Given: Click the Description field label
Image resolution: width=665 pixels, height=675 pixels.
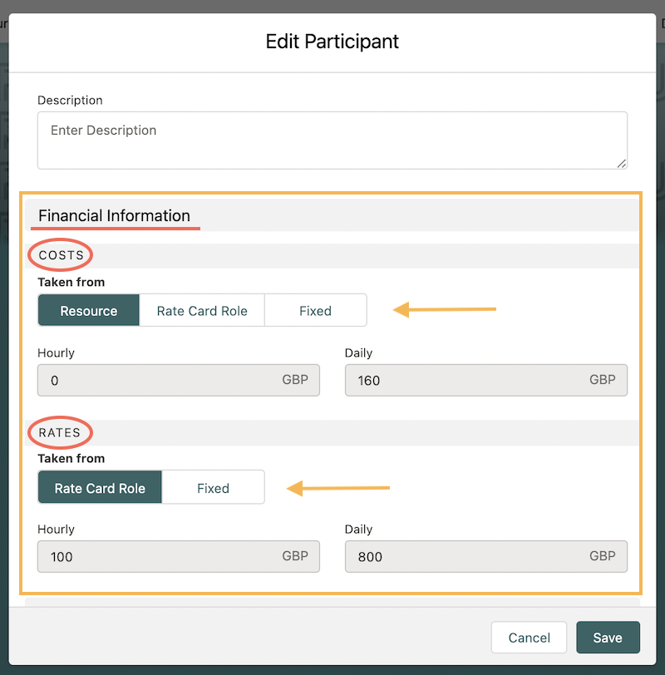Looking at the screenshot, I should coord(70,100).
